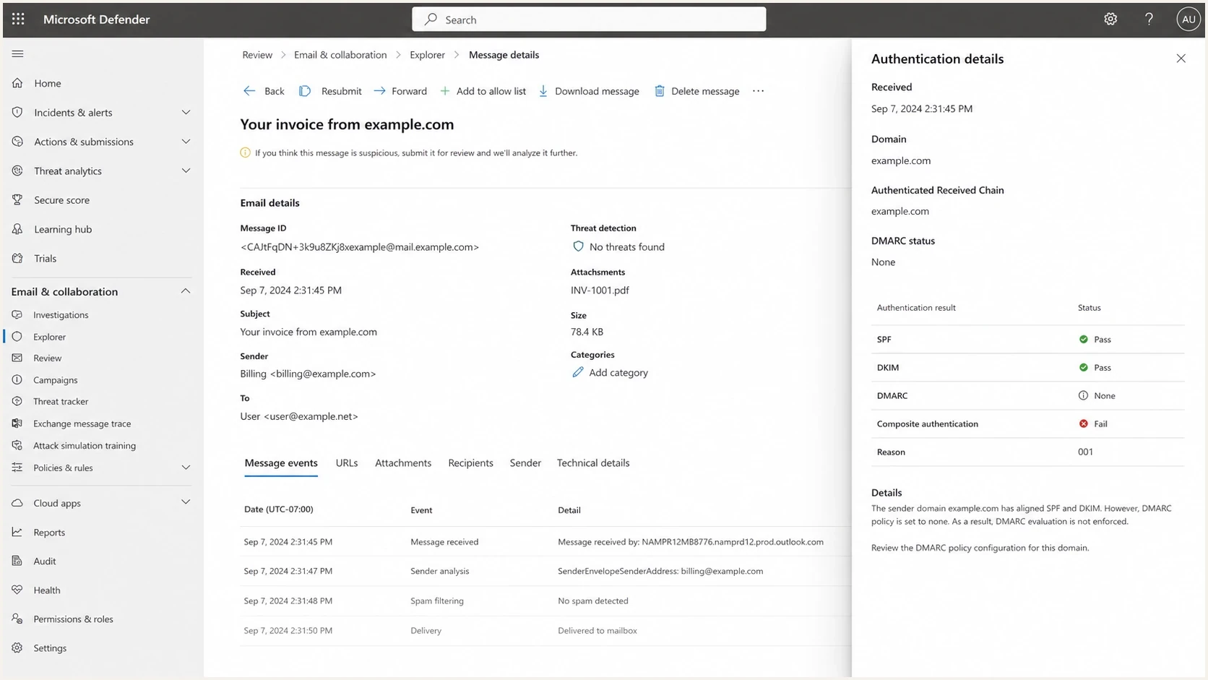
Task: Click the Search box
Action: click(x=589, y=20)
